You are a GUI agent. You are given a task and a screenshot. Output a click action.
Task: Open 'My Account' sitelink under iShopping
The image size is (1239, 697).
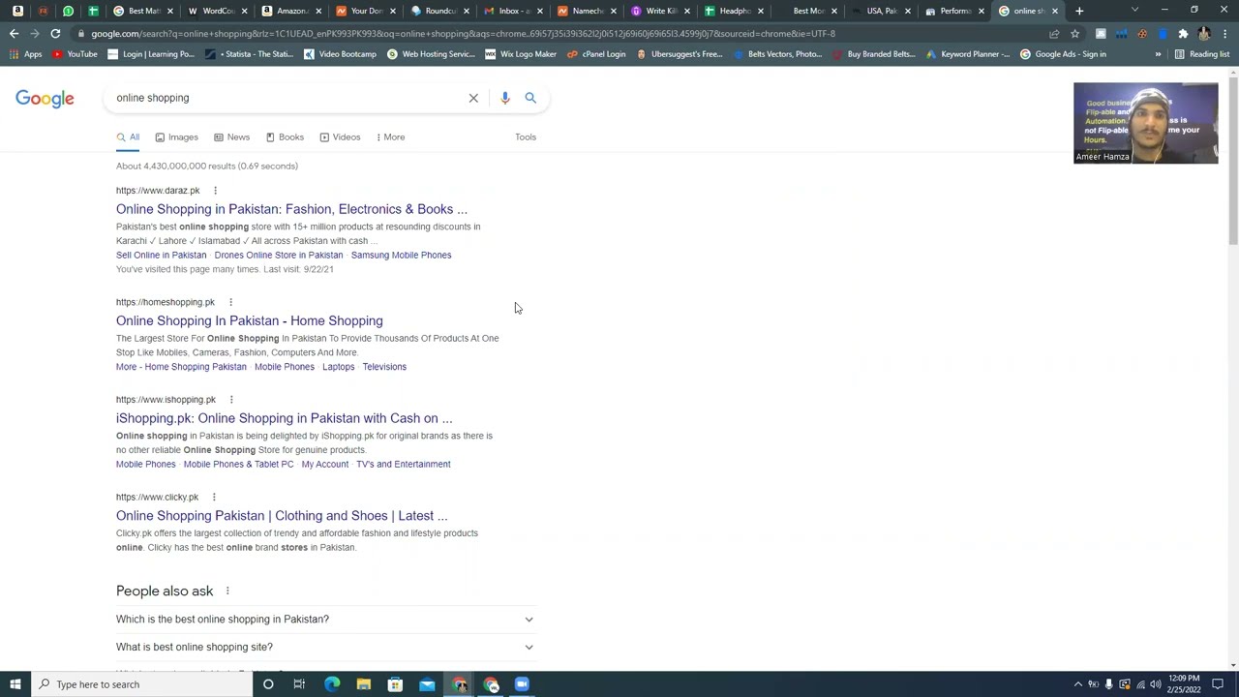point(324,465)
